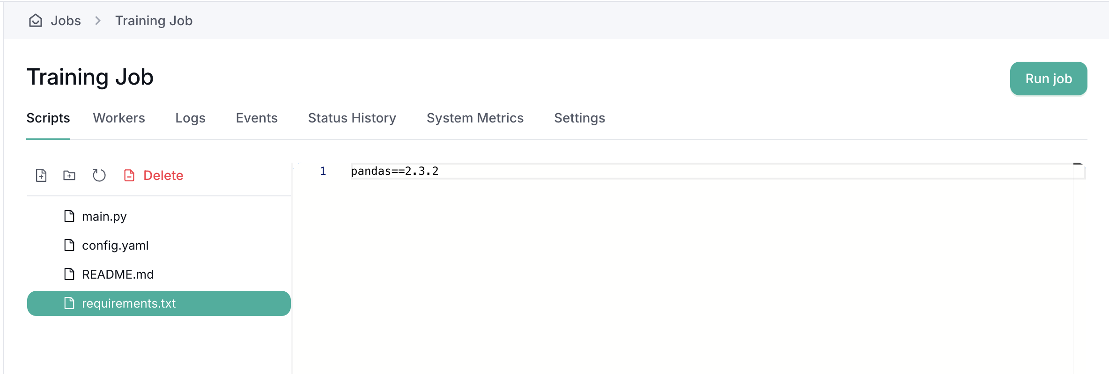Screen dimensions: 1109x374
Task: Click the red Delete file icon
Action: pyautogui.click(x=129, y=175)
